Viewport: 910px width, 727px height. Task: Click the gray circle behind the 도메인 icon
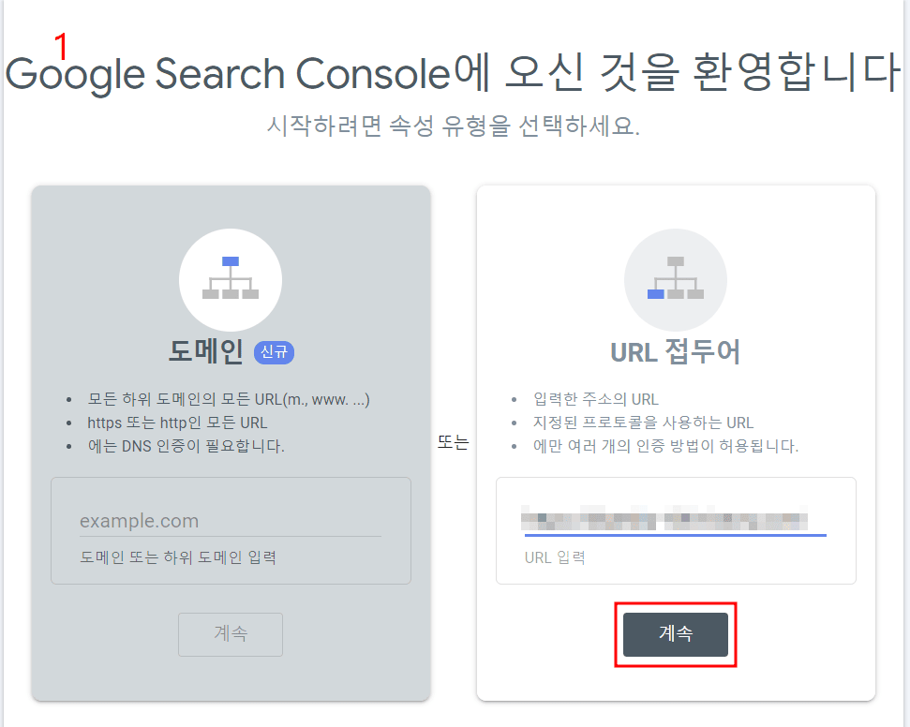(x=230, y=279)
